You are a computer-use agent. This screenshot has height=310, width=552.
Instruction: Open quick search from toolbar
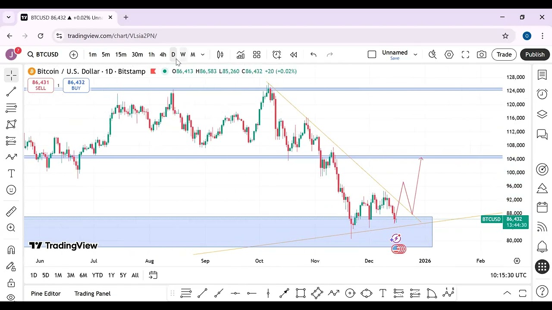pyautogui.click(x=433, y=55)
